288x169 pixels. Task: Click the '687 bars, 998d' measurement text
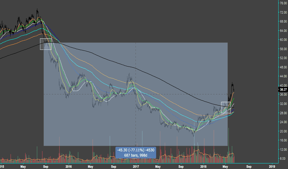(x=136, y=155)
